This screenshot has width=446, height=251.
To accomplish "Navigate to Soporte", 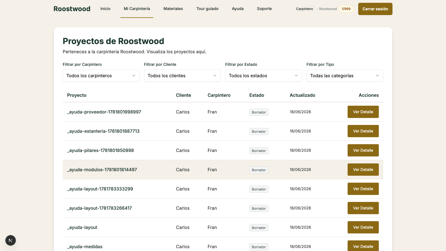I will [x=264, y=9].
